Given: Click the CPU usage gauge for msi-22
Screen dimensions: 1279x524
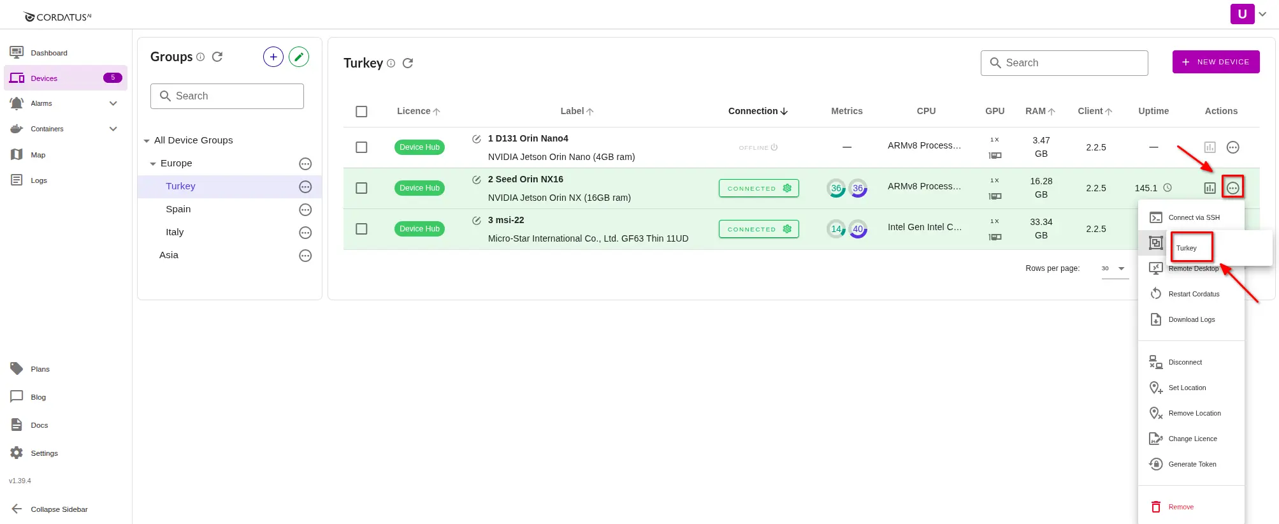Looking at the screenshot, I should pos(835,229).
